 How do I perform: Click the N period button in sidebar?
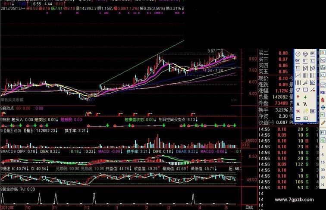pyautogui.click(x=323, y=185)
